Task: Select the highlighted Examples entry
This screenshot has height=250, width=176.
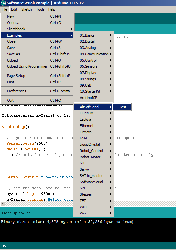Action: tap(37, 35)
